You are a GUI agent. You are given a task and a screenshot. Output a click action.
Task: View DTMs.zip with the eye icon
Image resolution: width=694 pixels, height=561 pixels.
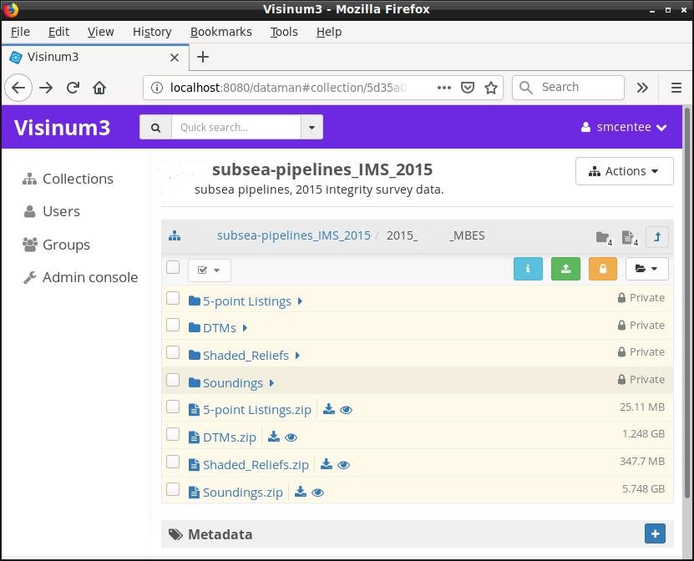pos(291,437)
